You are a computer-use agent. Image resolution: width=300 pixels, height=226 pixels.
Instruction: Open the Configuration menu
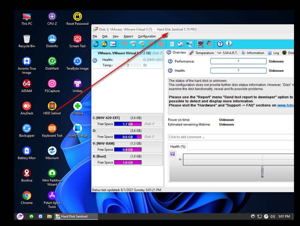147,36
